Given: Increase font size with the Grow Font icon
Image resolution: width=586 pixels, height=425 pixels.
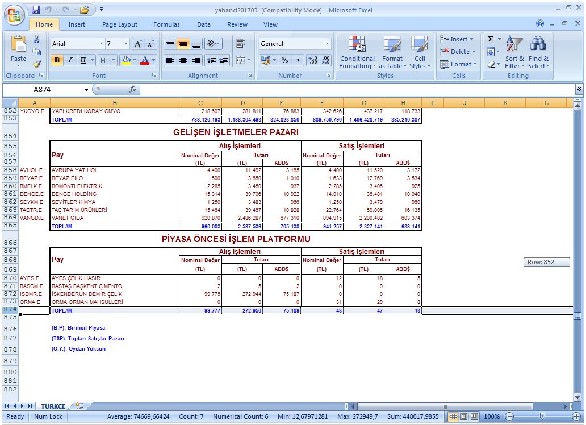Looking at the screenshot, I should tap(138, 44).
